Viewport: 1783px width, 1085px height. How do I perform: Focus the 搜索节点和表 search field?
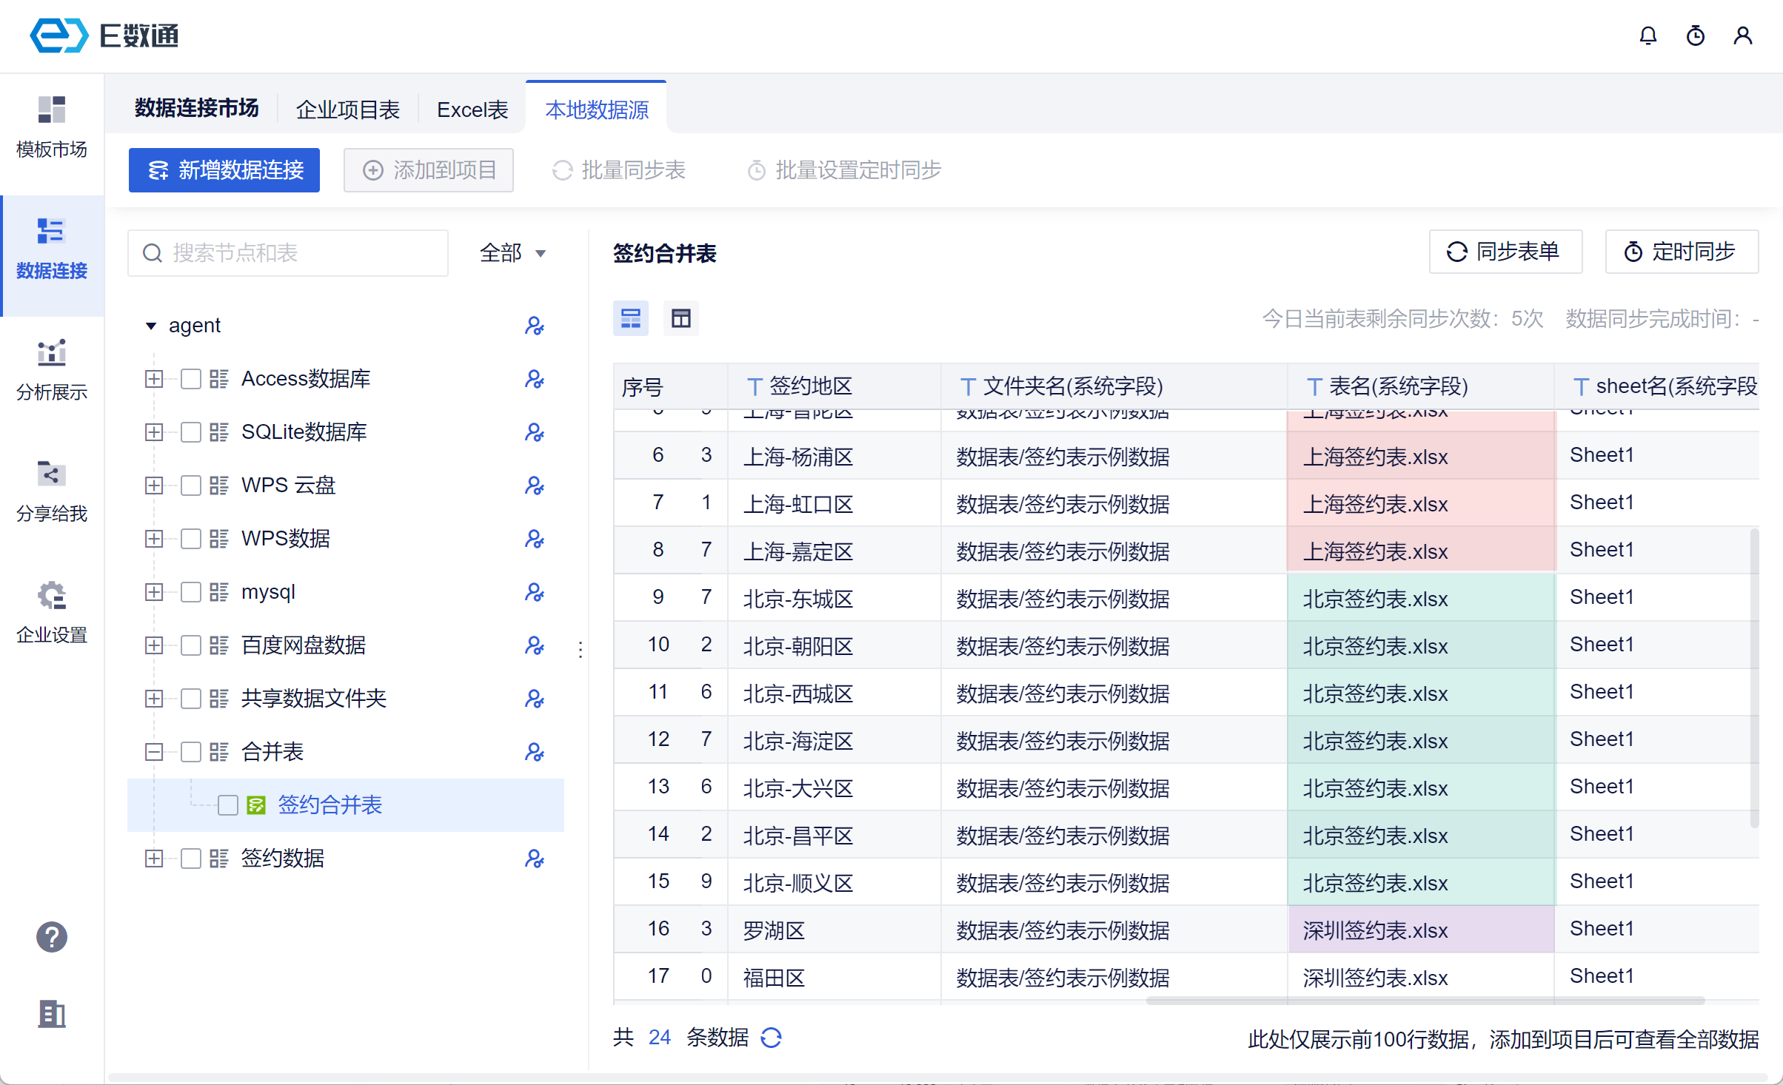(287, 253)
